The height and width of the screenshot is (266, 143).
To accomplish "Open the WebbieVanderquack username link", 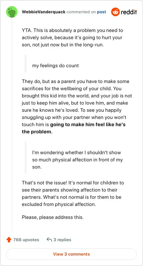I will [44, 12].
